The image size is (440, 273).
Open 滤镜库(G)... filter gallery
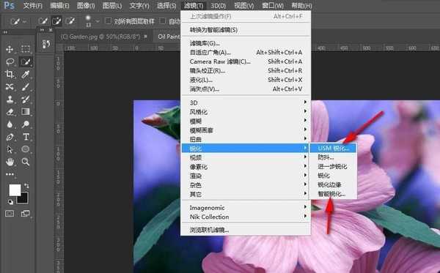[x=246, y=43]
